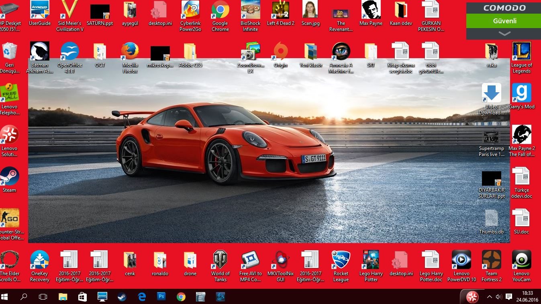541x304 pixels.
Task: Open The Elder Scrolls Online icon
Action: coord(10,266)
